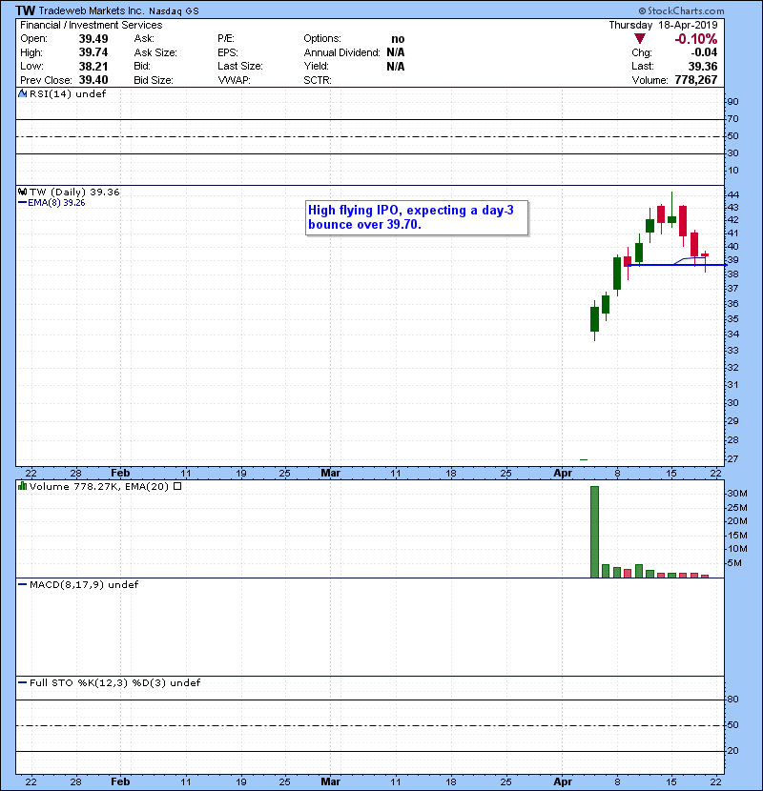Click the Ask Size label

click(155, 52)
